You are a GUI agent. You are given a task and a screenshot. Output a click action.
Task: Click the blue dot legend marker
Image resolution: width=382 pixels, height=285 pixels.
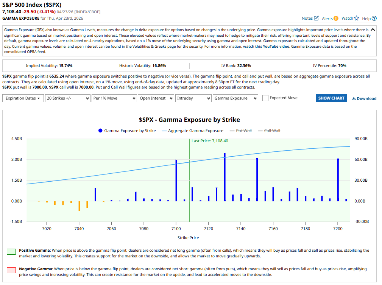[100, 131]
